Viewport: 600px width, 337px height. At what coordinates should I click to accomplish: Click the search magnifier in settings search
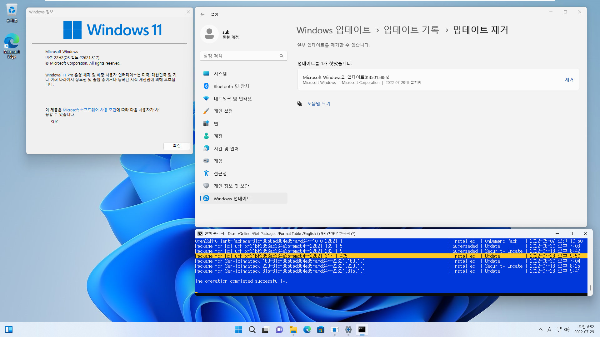point(282,56)
